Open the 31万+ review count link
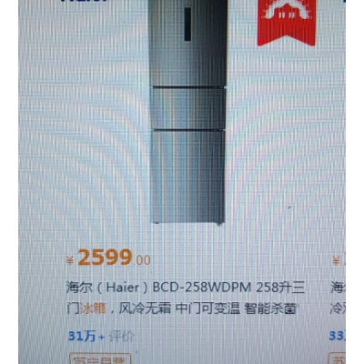364x364 pixels. [87, 337]
